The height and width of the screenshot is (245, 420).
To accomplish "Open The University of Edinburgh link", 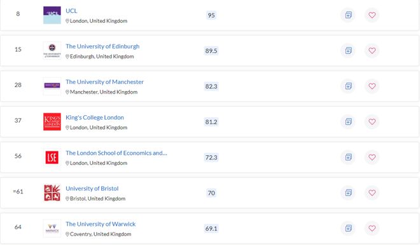I will point(102,46).
